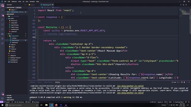Expand the NPM Scripts section
The image size is (191, 107).
click(6, 100)
